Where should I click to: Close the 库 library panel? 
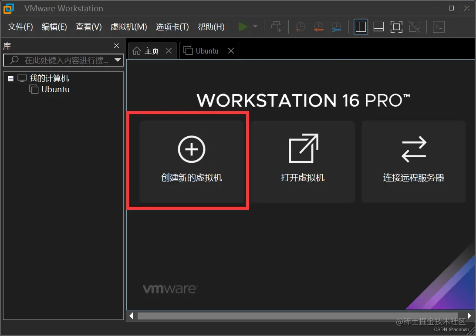(116, 46)
